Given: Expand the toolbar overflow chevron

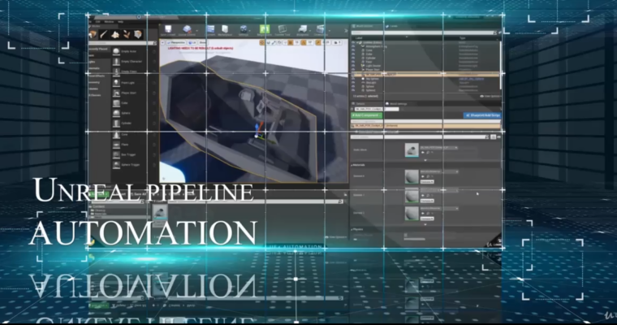Looking at the screenshot, I should point(347,30).
